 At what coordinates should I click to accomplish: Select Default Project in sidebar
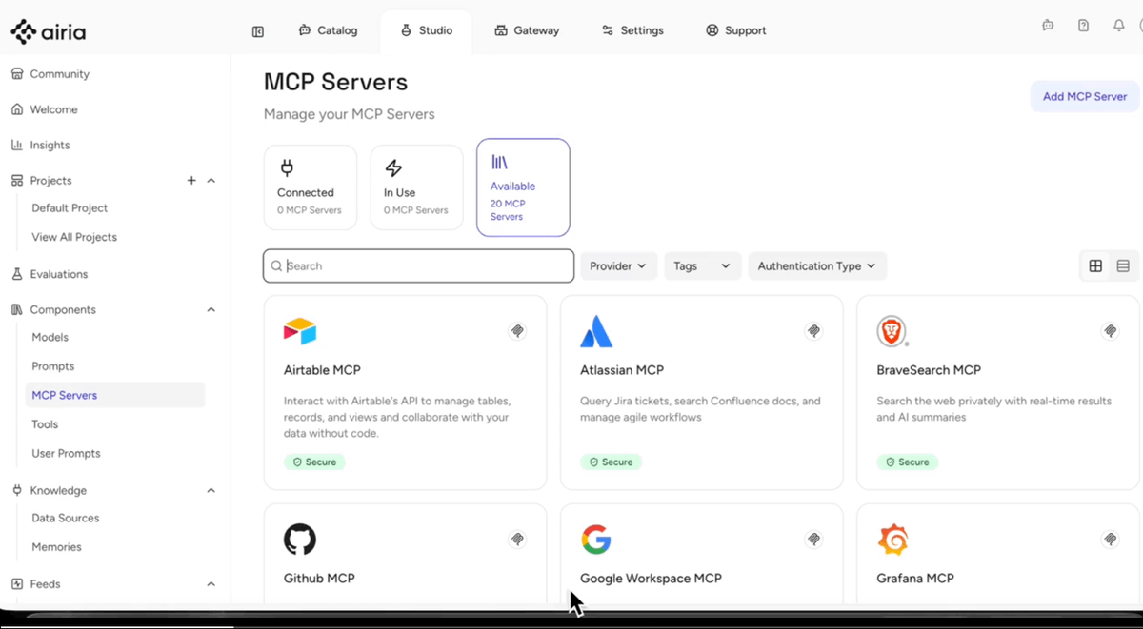(x=70, y=208)
